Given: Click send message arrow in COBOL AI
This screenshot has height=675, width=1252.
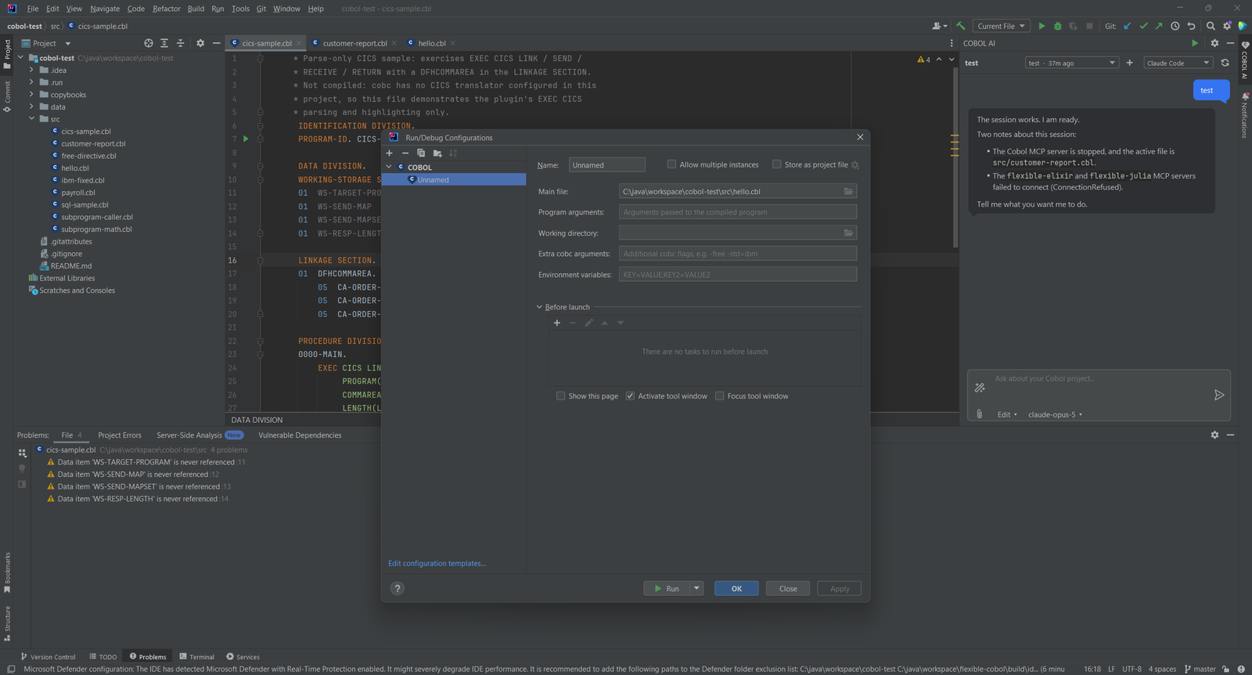Looking at the screenshot, I should pyautogui.click(x=1218, y=395).
